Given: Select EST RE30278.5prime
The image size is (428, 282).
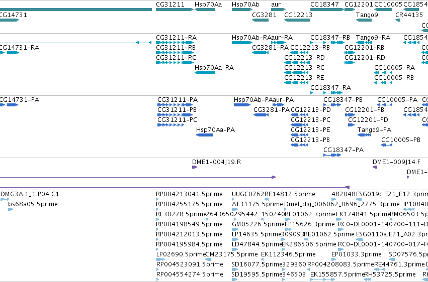Looking at the screenshot, I should (157, 219).
